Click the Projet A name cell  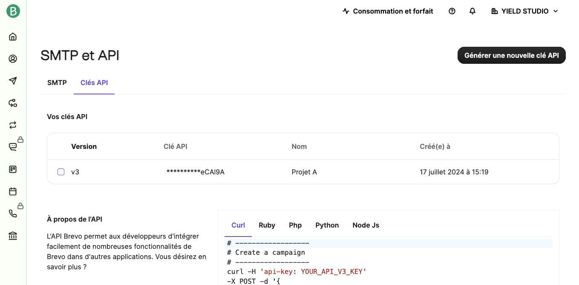tap(304, 172)
